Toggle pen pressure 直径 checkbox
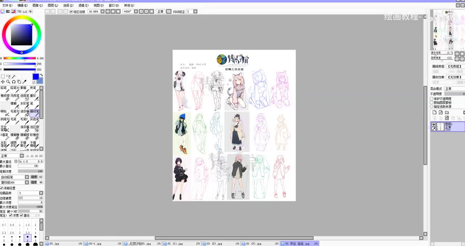 tap(21, 215)
